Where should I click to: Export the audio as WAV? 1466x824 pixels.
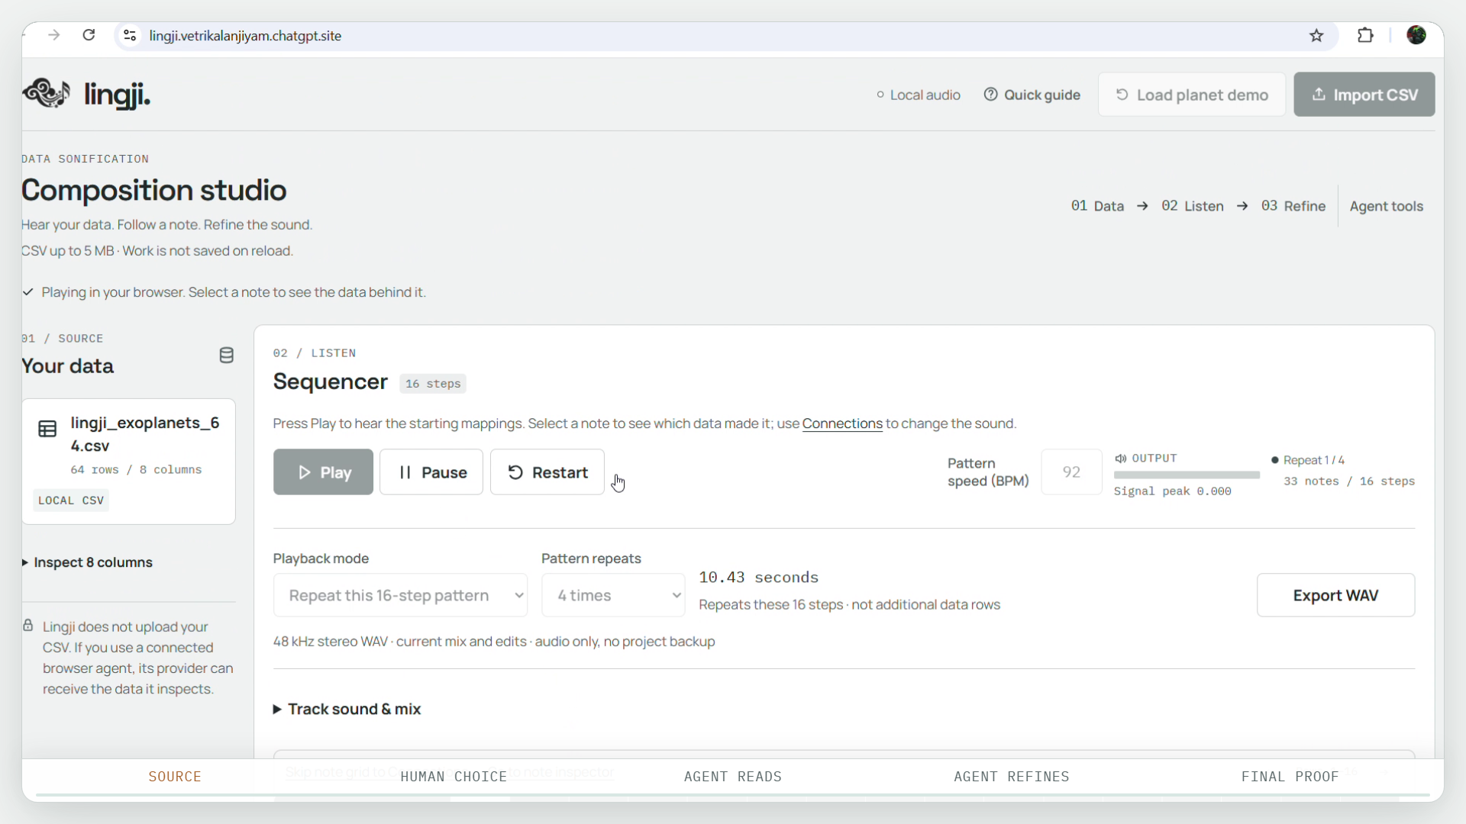(x=1335, y=595)
